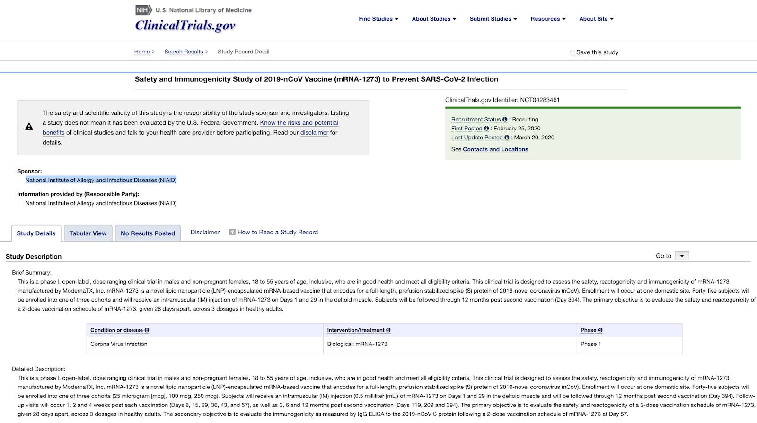This screenshot has height=423, width=757.
Task: Click info icon next to Recruitment Status
Action: pos(505,120)
